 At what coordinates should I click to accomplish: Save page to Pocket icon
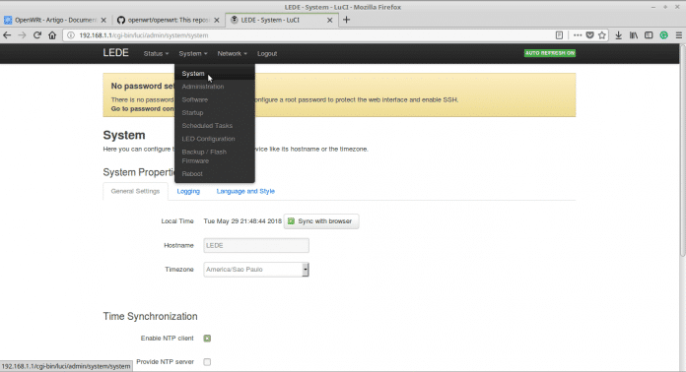(x=589, y=35)
